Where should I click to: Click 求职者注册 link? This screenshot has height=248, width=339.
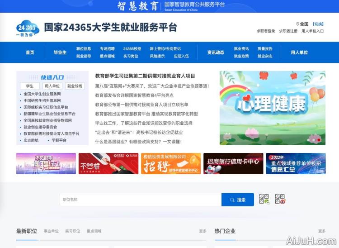pos(288,31)
